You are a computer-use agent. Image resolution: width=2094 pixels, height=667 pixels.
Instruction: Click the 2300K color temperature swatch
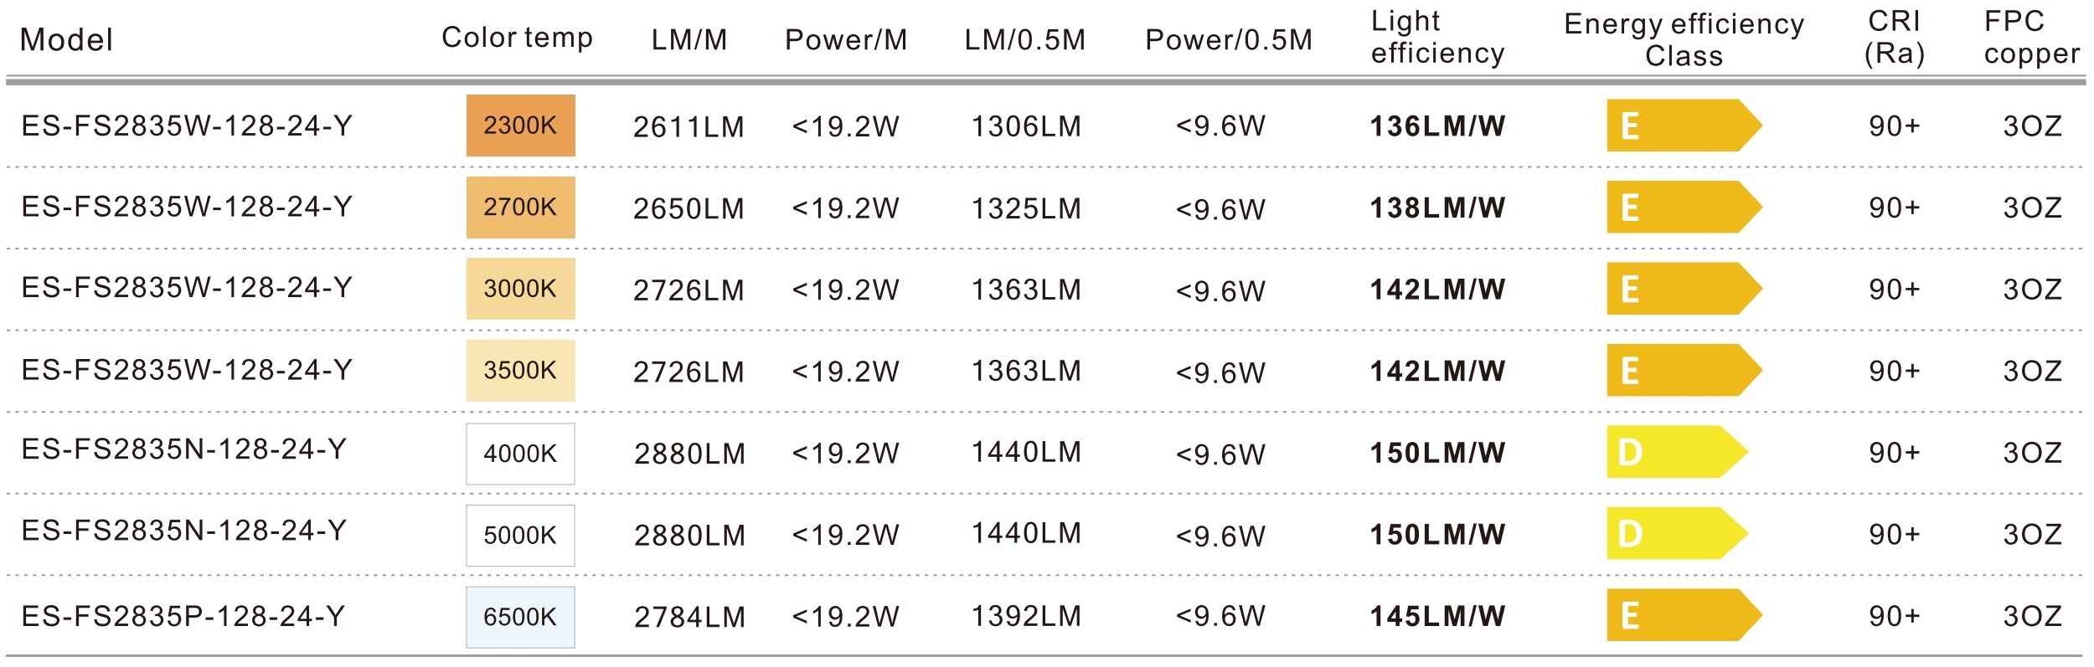pyautogui.click(x=520, y=126)
